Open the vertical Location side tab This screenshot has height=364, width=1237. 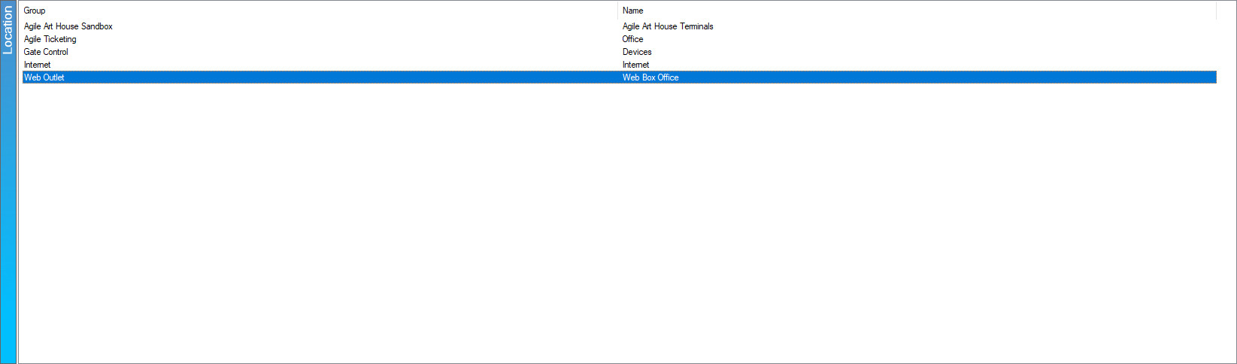coord(8,182)
